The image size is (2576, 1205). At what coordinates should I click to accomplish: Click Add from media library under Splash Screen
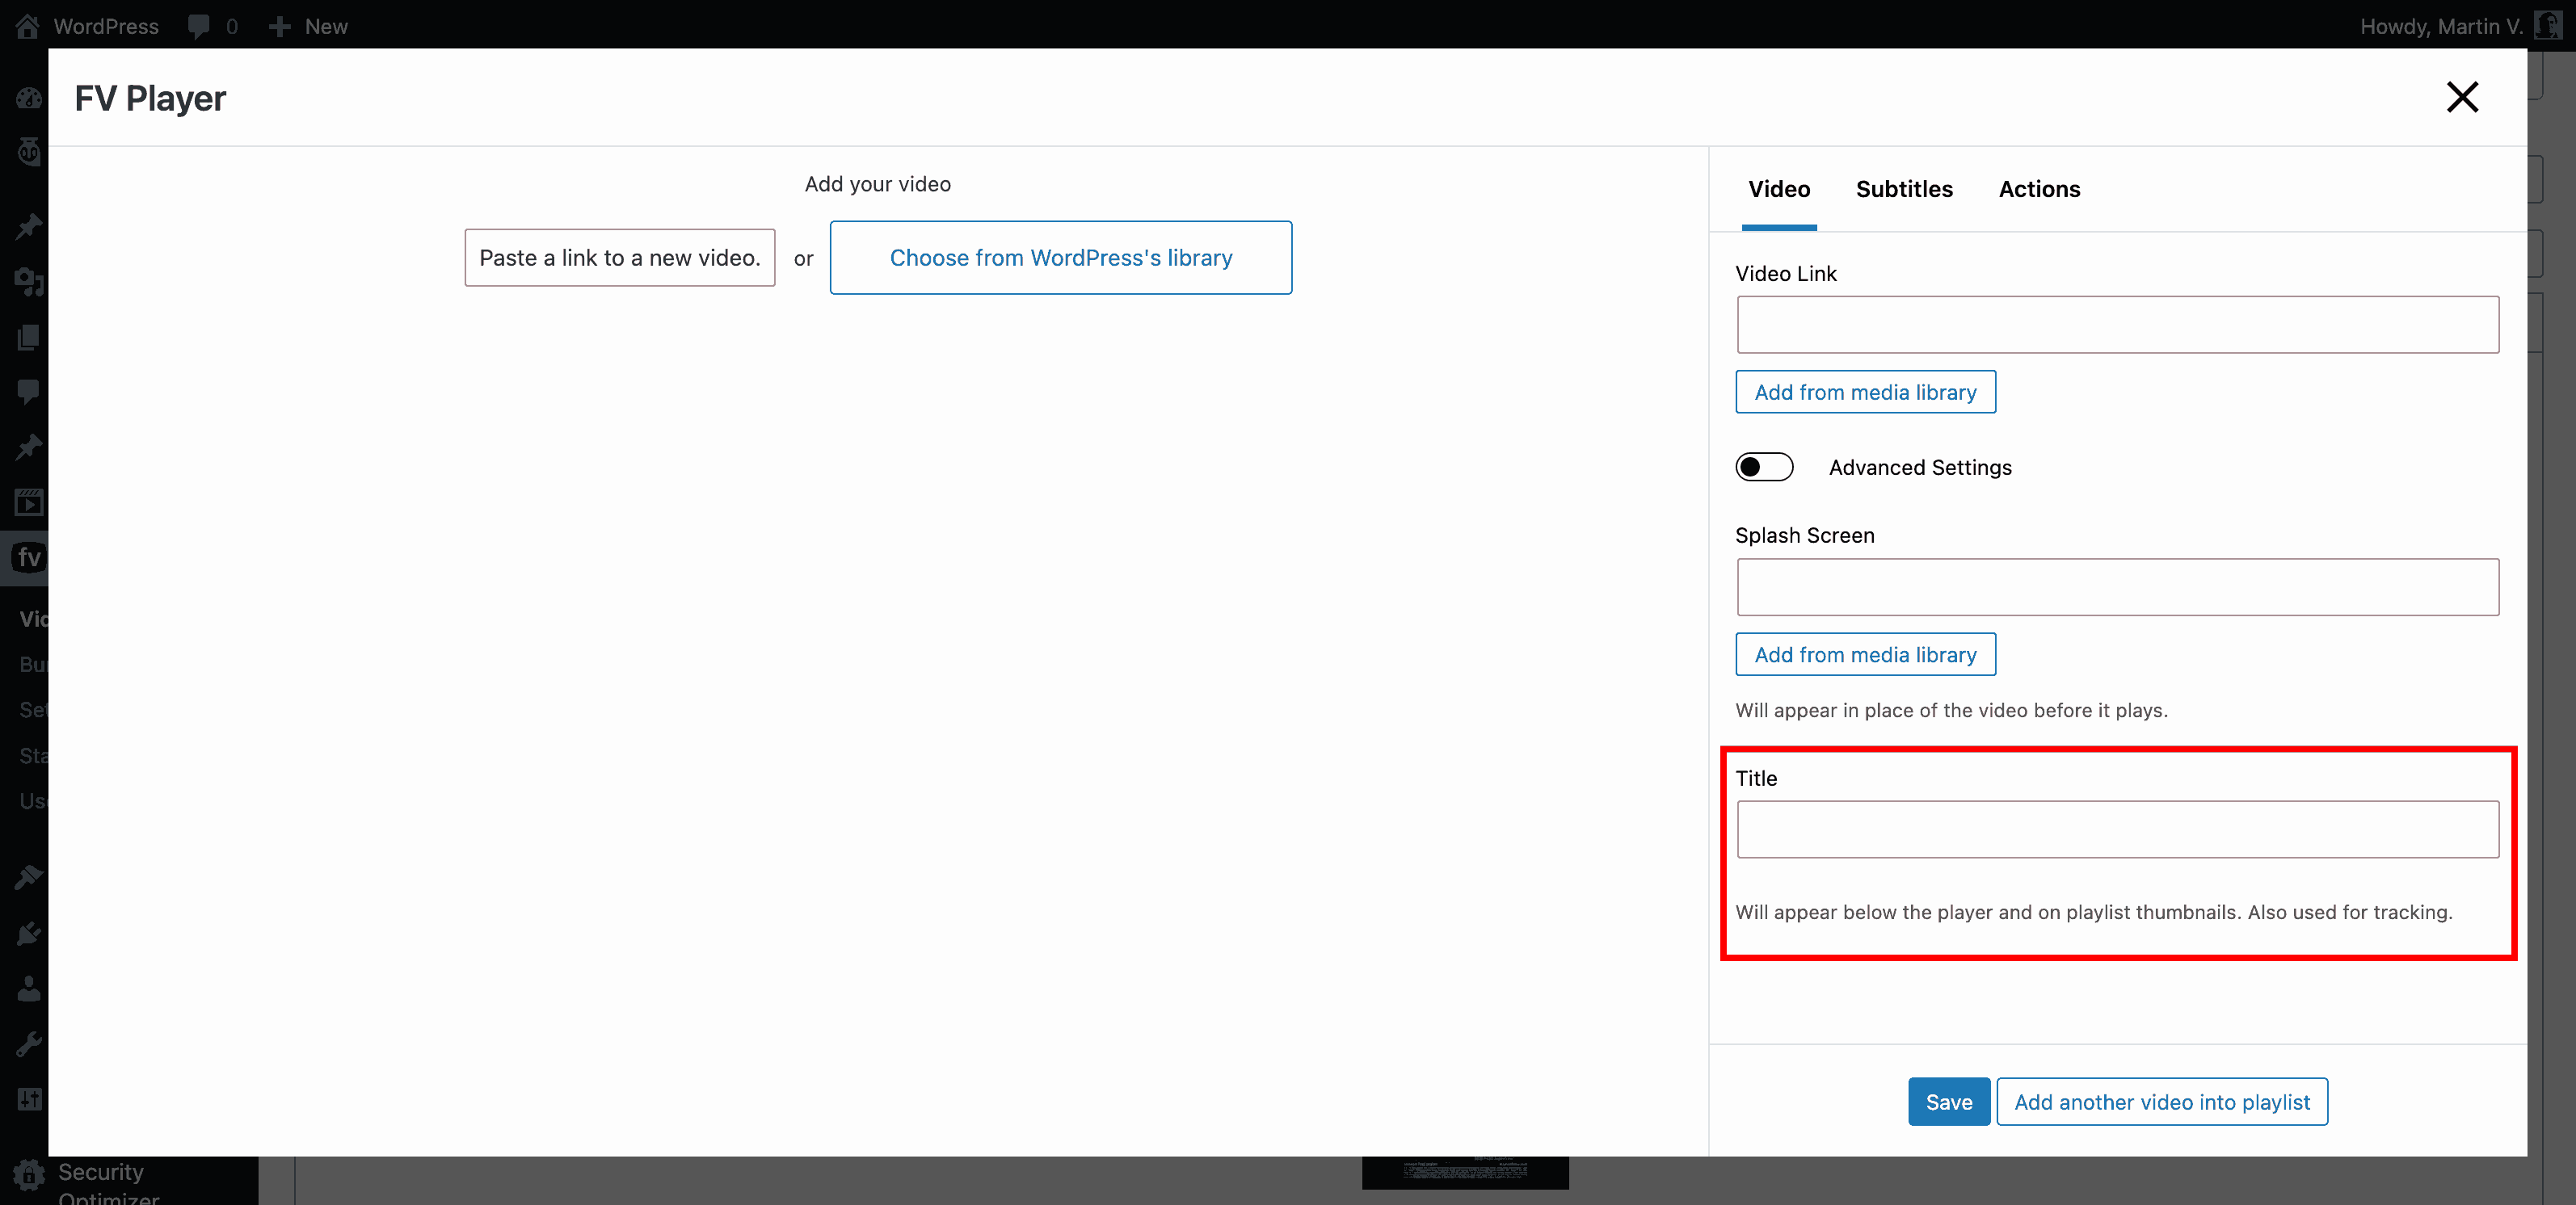[1865, 654]
